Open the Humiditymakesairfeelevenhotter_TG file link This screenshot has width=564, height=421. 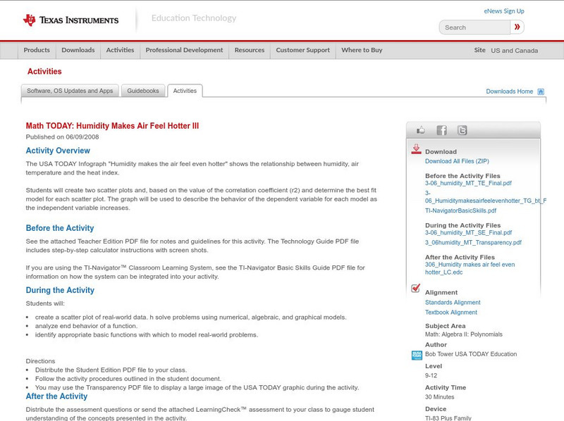click(486, 197)
